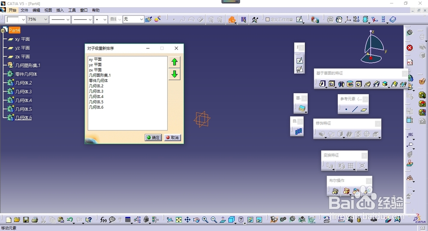Open the 视图 menu
The width and height of the screenshot is (428, 231).
coord(48,10)
